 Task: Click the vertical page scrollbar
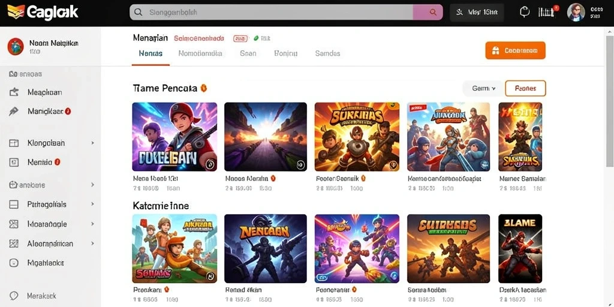coord(610,102)
